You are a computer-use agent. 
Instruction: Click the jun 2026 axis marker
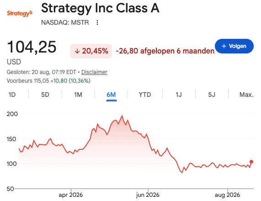pos(148,195)
